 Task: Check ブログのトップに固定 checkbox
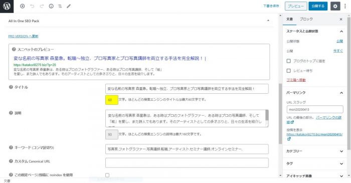(288, 61)
